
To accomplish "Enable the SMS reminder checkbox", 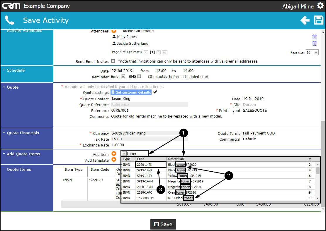I will point(139,76).
